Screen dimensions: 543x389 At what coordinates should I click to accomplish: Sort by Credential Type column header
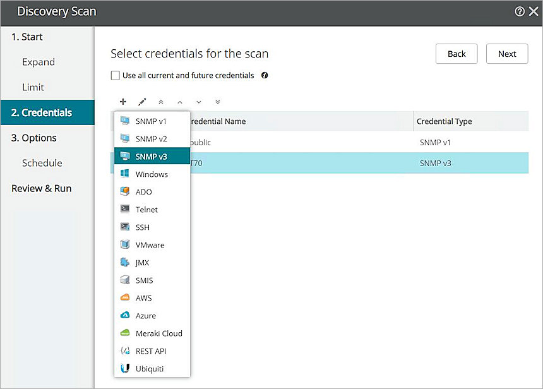click(x=445, y=121)
